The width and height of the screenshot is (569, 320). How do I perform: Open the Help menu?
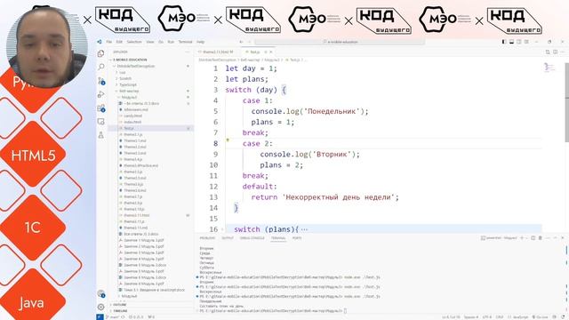[200, 42]
